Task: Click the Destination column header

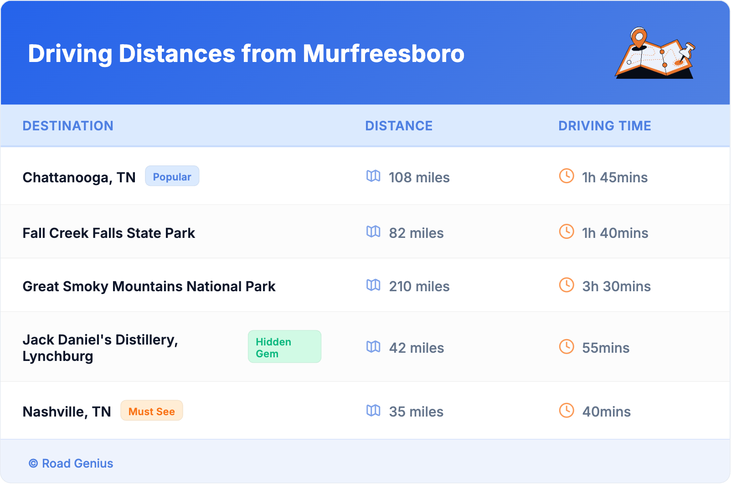Action: tap(68, 126)
